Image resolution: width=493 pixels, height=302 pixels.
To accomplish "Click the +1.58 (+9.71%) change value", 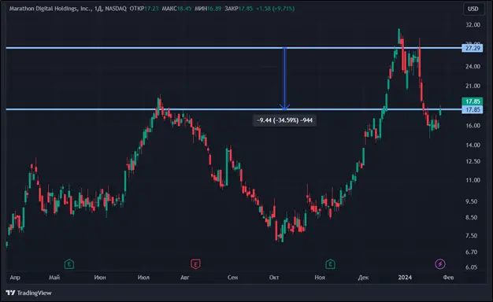I will [x=276, y=9].
